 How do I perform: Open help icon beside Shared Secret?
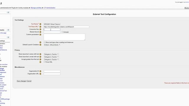40,32
